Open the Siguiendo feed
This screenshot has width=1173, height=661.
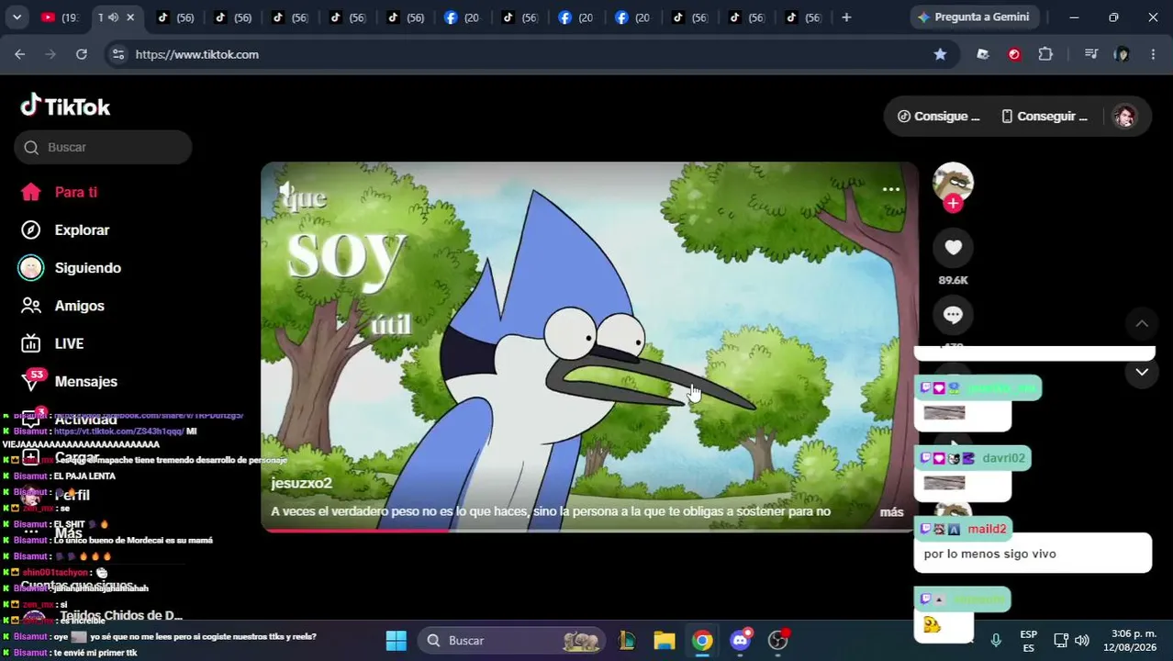tap(70, 268)
